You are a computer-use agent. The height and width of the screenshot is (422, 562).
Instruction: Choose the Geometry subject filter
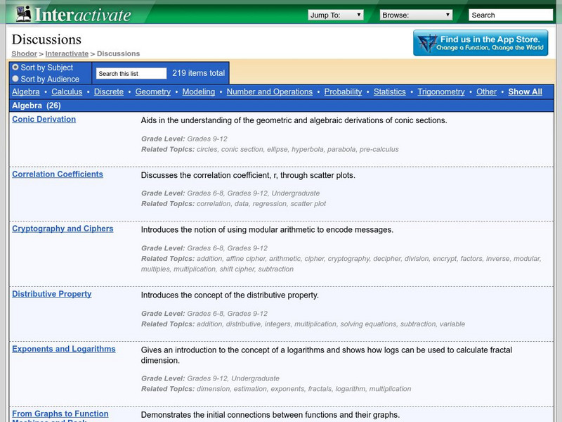click(x=153, y=92)
